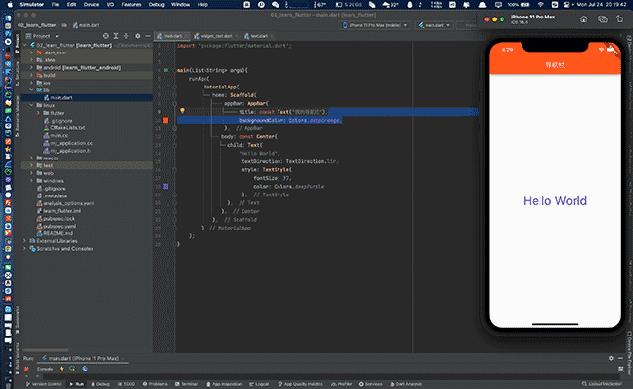Open Services tool window
This screenshot has width=633, height=389.
(370, 384)
